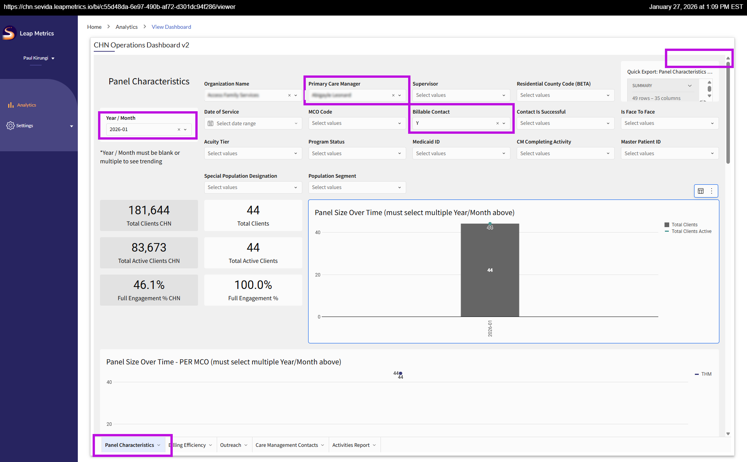Clear the Year / Month 2026-01 value
Viewport: 747px width, 462px height.
[x=179, y=129]
